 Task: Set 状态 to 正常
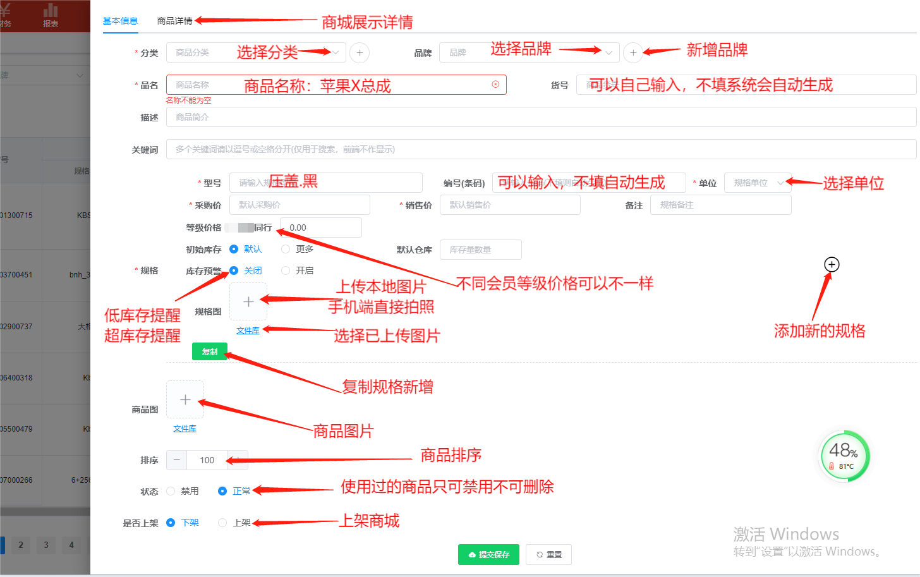point(234,491)
